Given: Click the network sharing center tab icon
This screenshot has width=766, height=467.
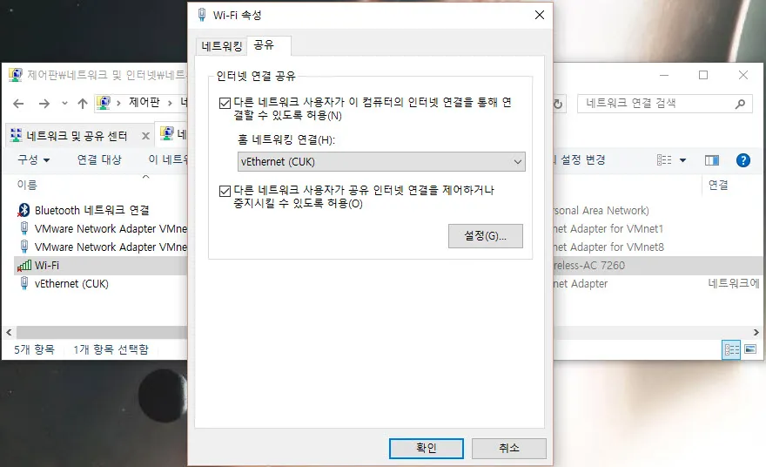Looking at the screenshot, I should pos(17,135).
